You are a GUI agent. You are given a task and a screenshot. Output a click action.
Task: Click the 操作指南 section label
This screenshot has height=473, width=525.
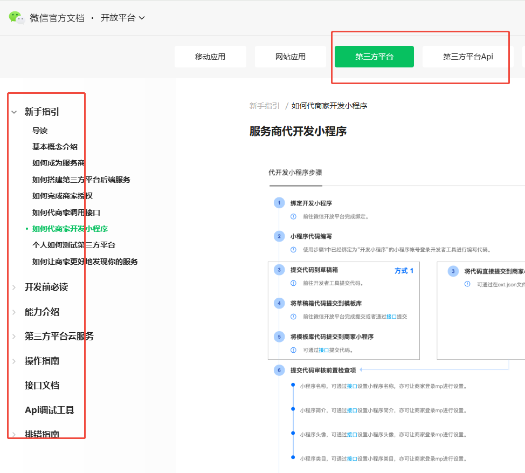pyautogui.click(x=42, y=361)
